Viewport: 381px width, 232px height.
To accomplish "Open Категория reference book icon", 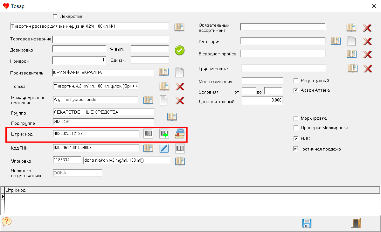I will (336, 41).
